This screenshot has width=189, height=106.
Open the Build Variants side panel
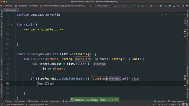[x=1, y=91]
